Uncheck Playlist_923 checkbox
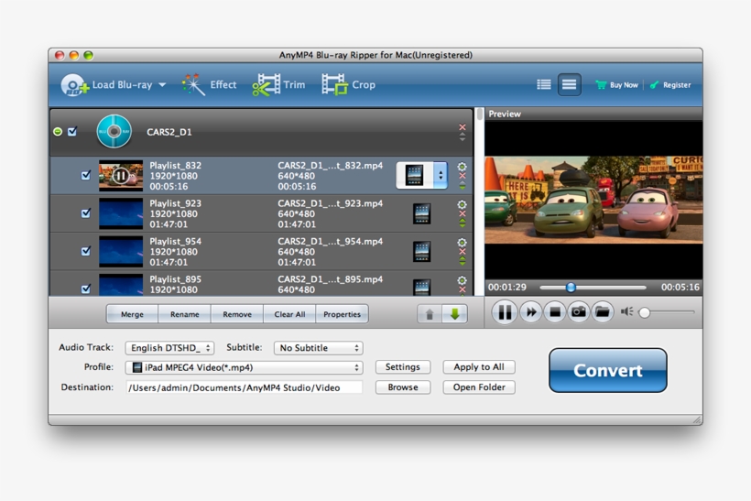This screenshot has width=751, height=501. [x=86, y=212]
